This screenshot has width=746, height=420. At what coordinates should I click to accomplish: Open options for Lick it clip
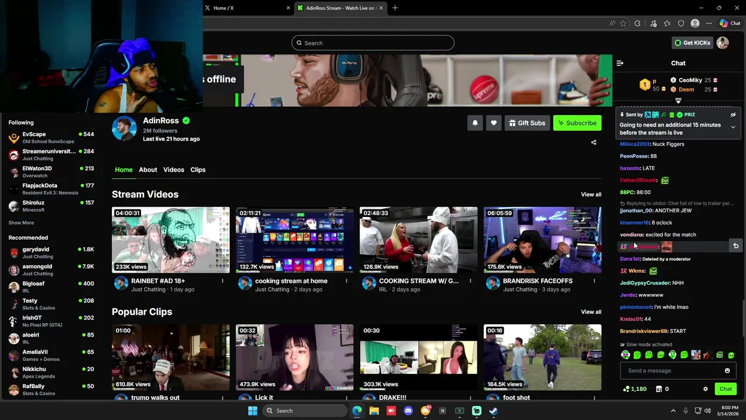[x=346, y=398]
